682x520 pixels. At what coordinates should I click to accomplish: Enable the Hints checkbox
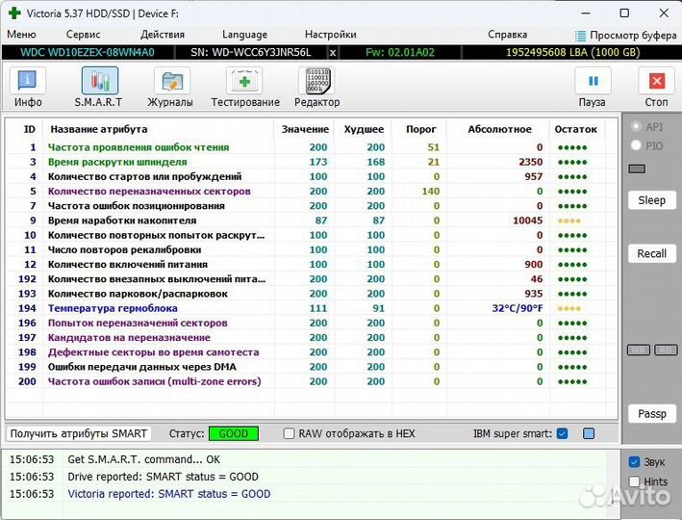(634, 481)
